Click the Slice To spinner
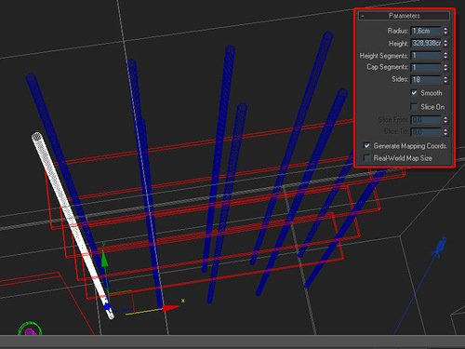465x349 pixels. pos(445,132)
